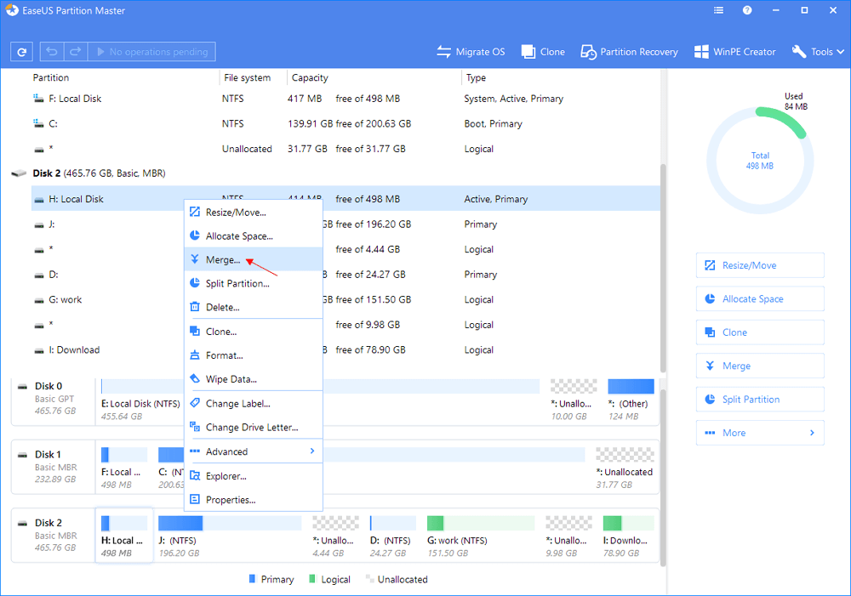851x596 pixels.
Task: Select Wipe Data... in context menu
Action: (254, 379)
